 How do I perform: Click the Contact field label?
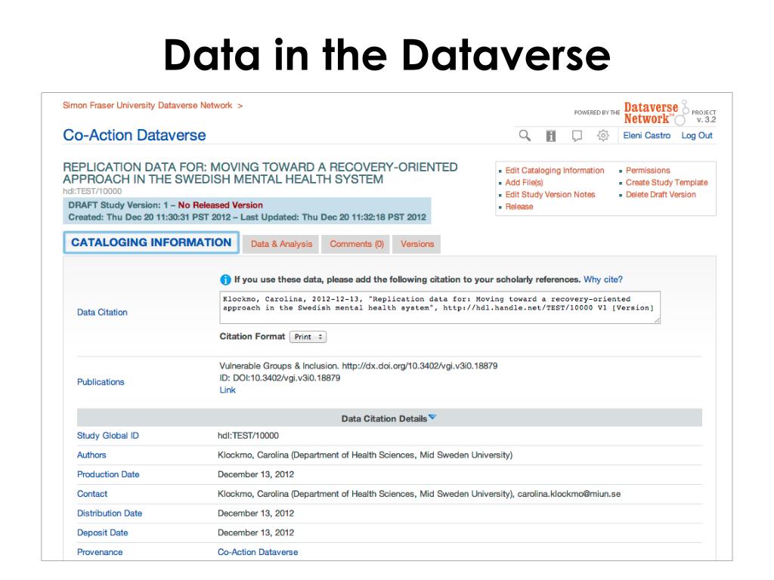click(91, 494)
